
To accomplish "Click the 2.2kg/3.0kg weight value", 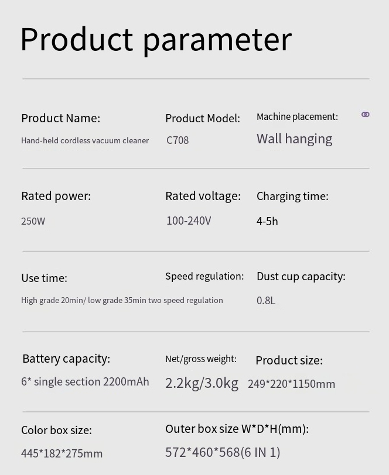I will pos(202,383).
